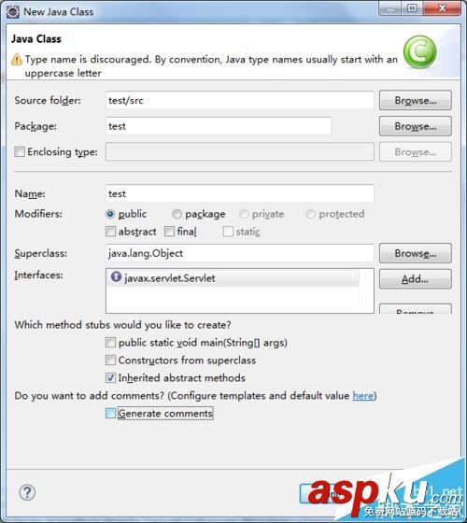The width and height of the screenshot is (467, 523).
Task: Check the final modifier checkbox
Action: point(169,232)
